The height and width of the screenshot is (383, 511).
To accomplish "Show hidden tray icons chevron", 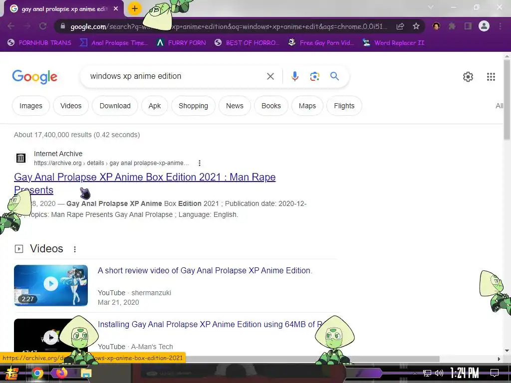I will (415, 373).
